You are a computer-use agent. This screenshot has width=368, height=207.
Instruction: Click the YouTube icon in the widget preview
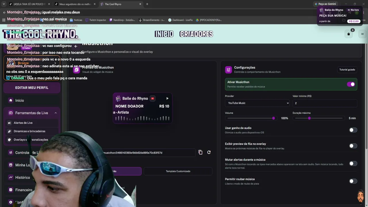tap(152, 98)
